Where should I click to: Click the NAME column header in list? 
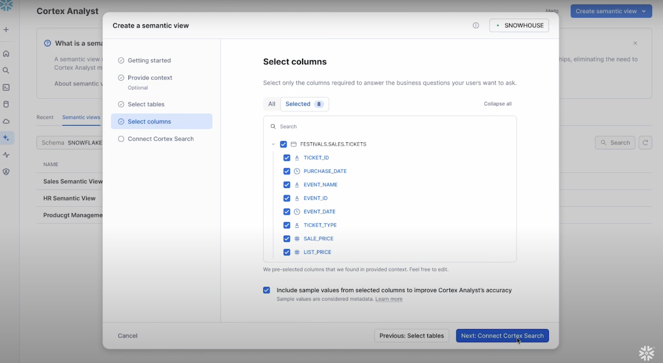[51, 164]
